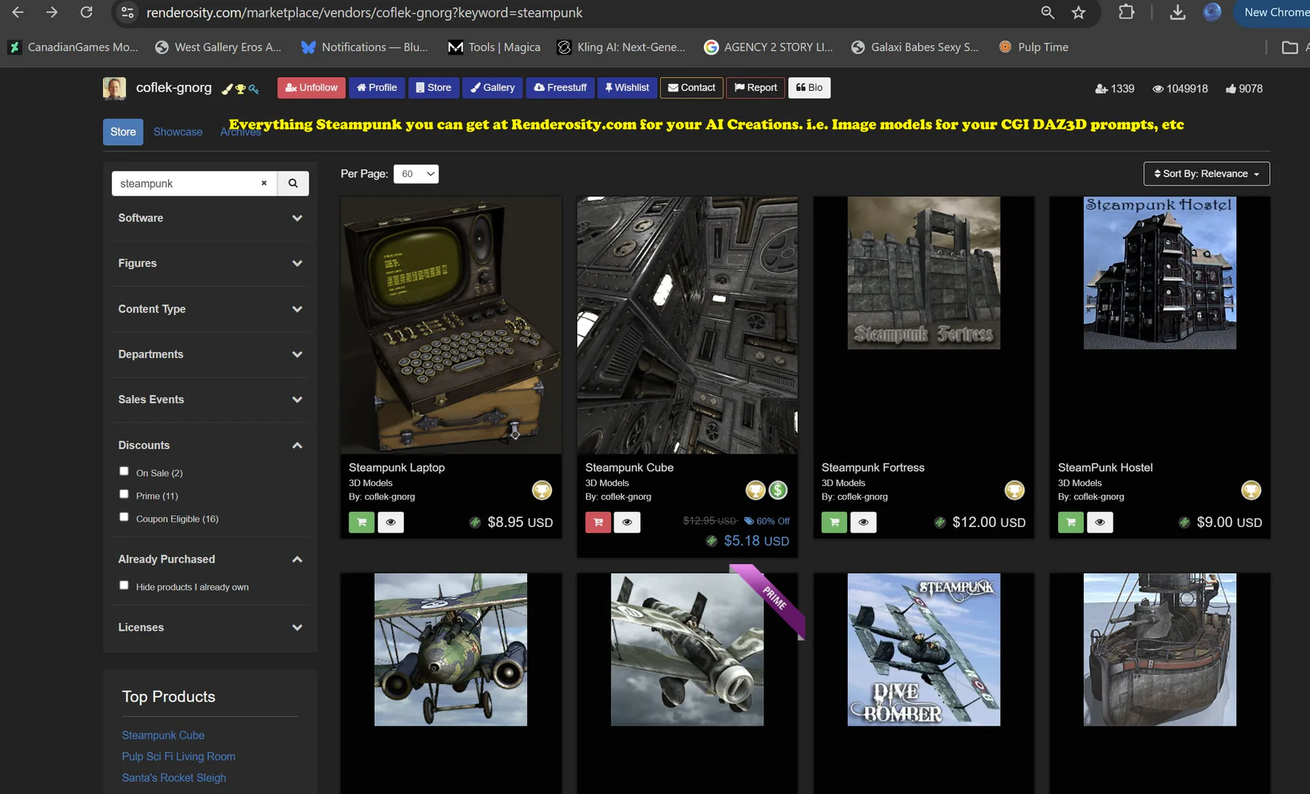Open the Chrome profile avatar
Image resolution: width=1310 pixels, height=794 pixels.
[1212, 12]
